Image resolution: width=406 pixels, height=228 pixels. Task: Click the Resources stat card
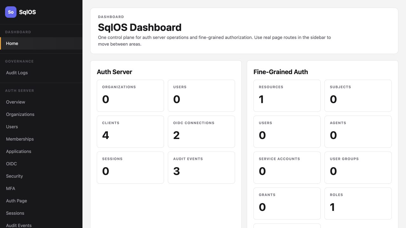point(287,96)
